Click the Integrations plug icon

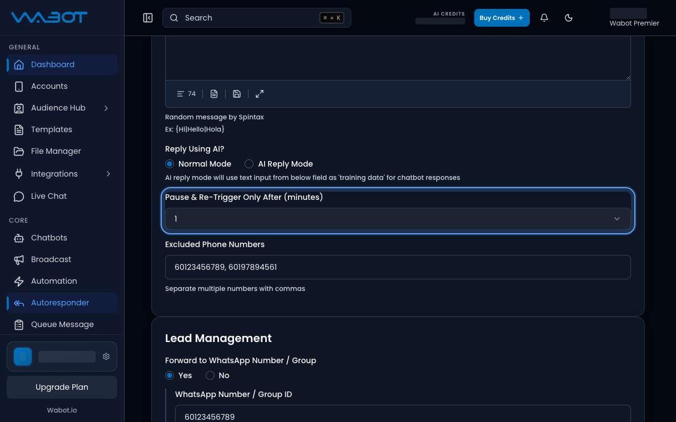pos(19,174)
